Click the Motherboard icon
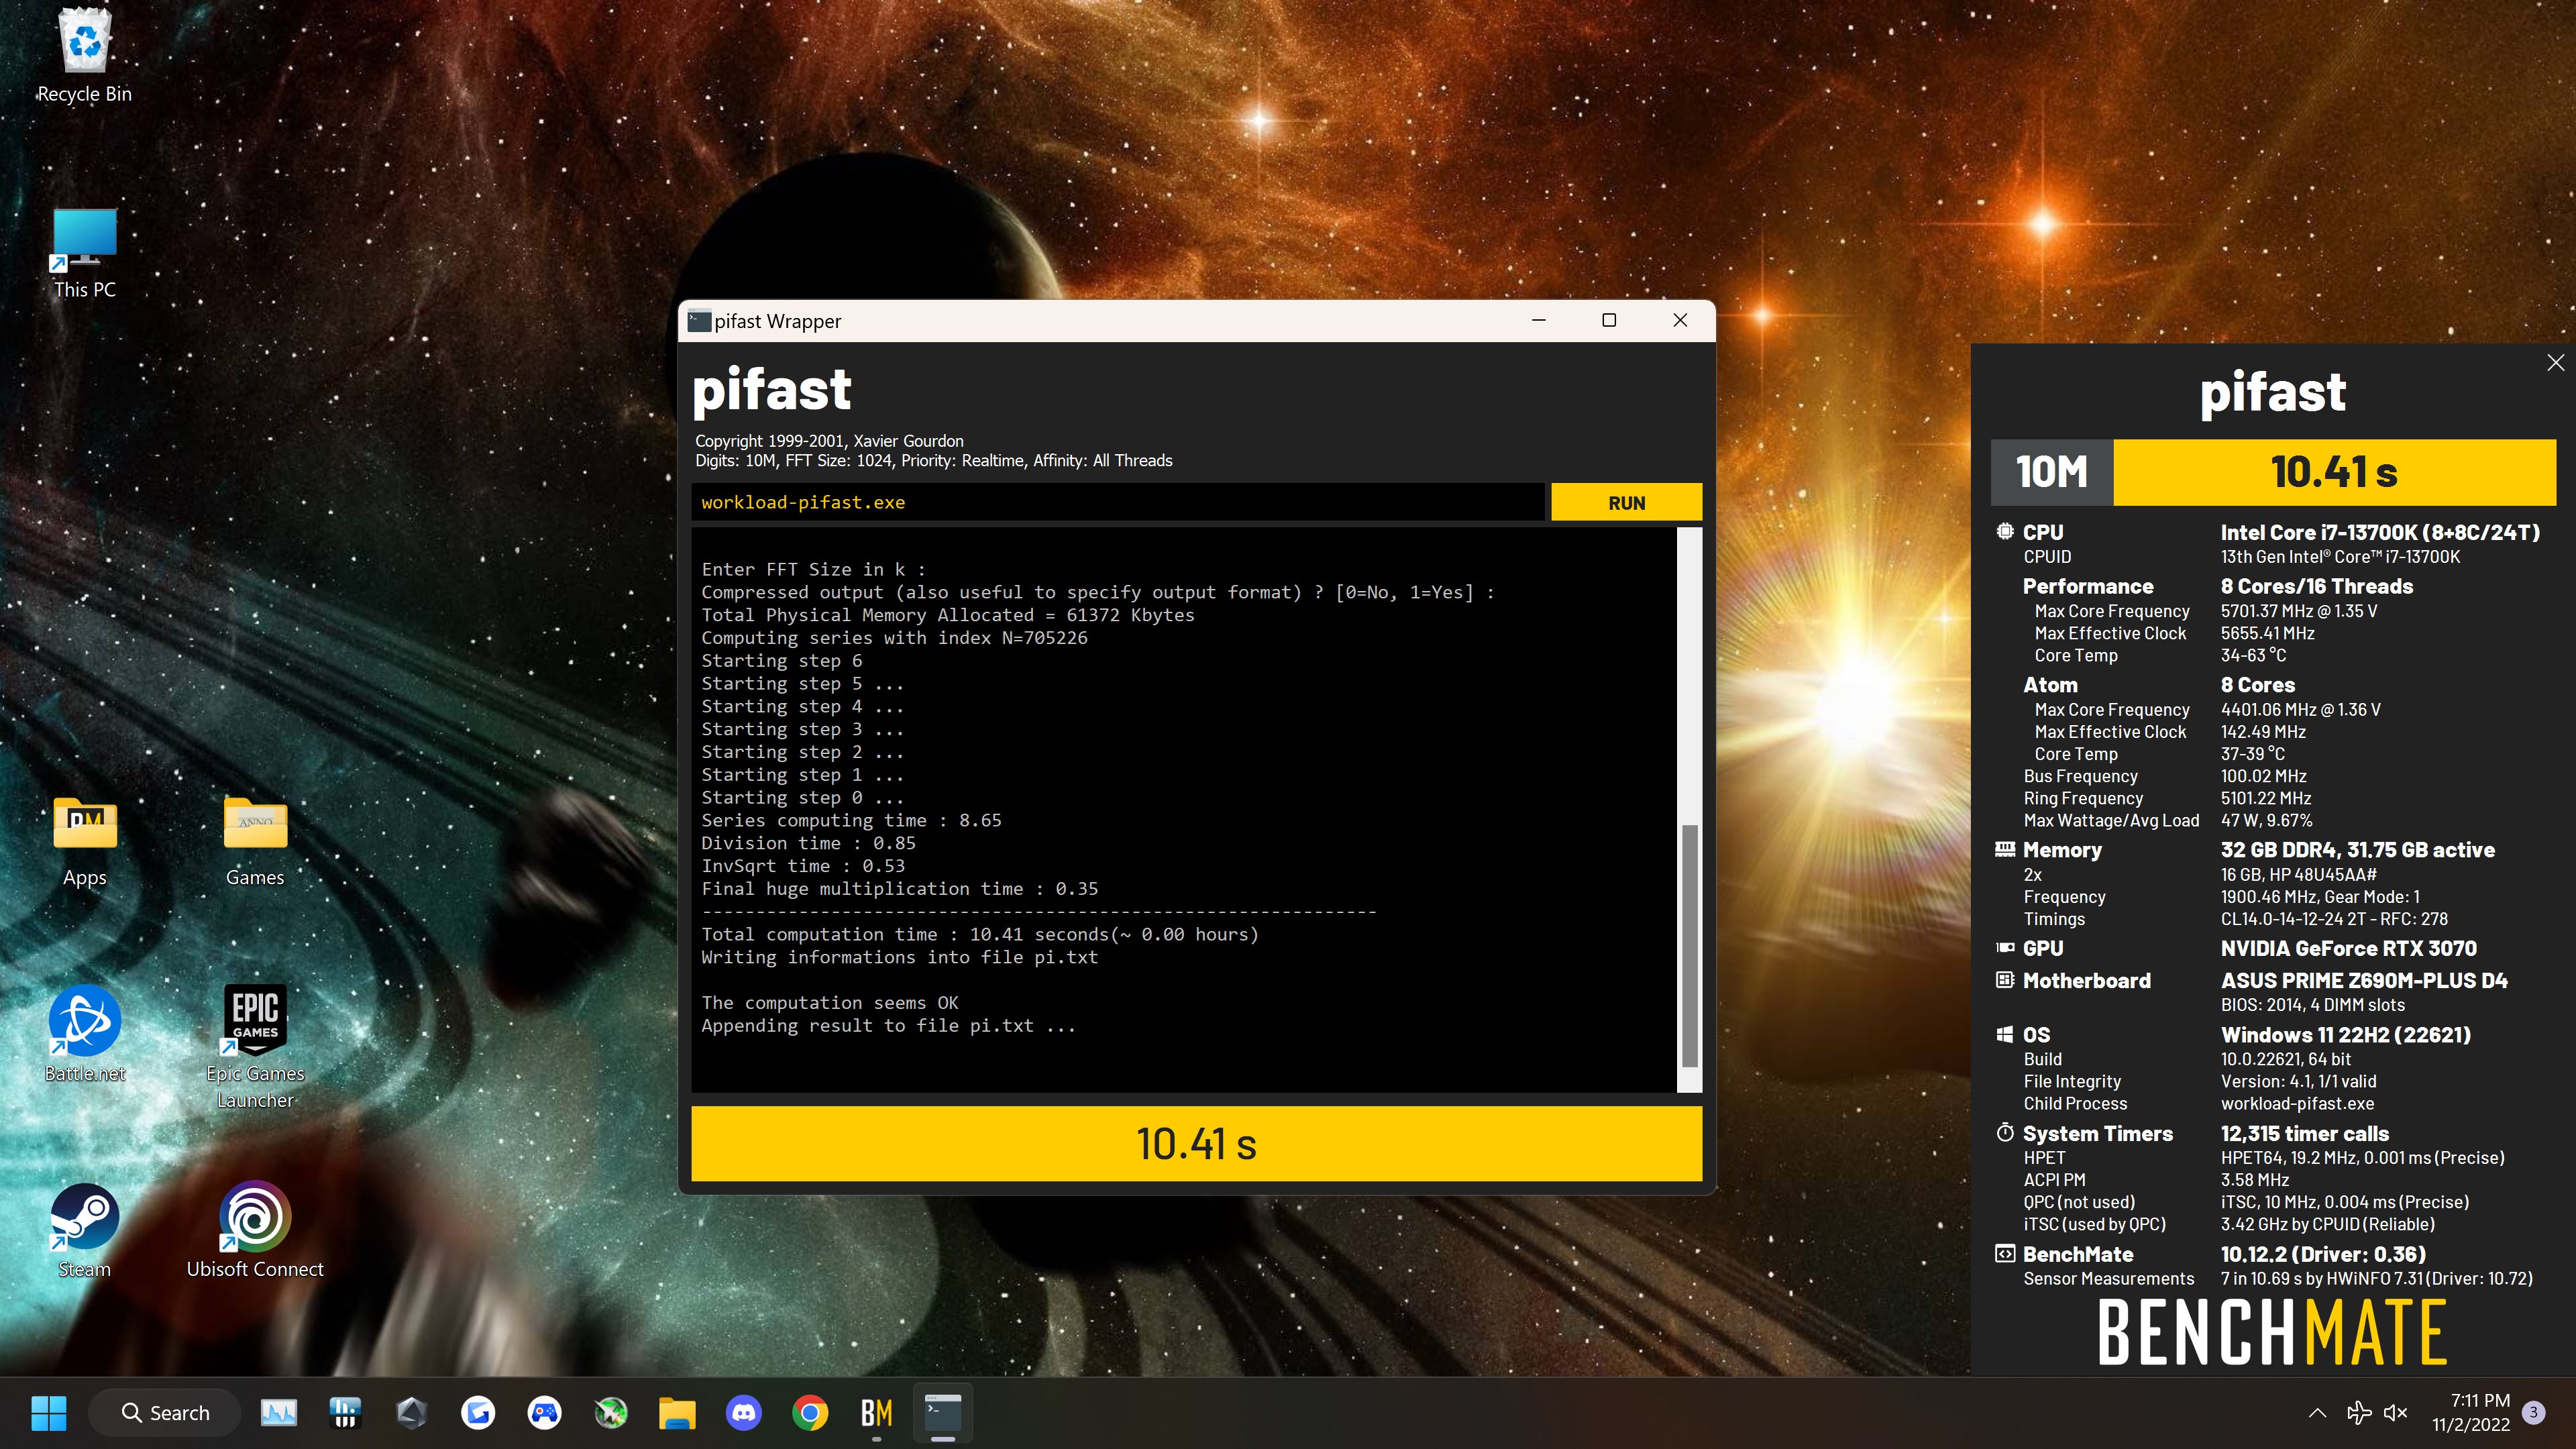This screenshot has width=2576, height=1449. pyautogui.click(x=2005, y=980)
